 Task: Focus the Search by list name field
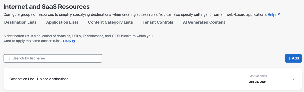point(53,58)
